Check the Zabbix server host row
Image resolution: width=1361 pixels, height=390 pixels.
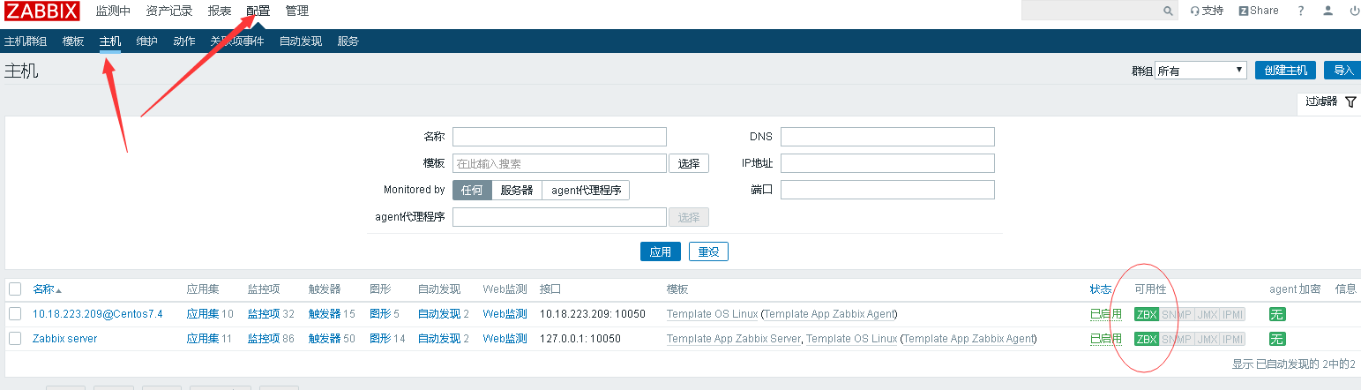[x=15, y=338]
